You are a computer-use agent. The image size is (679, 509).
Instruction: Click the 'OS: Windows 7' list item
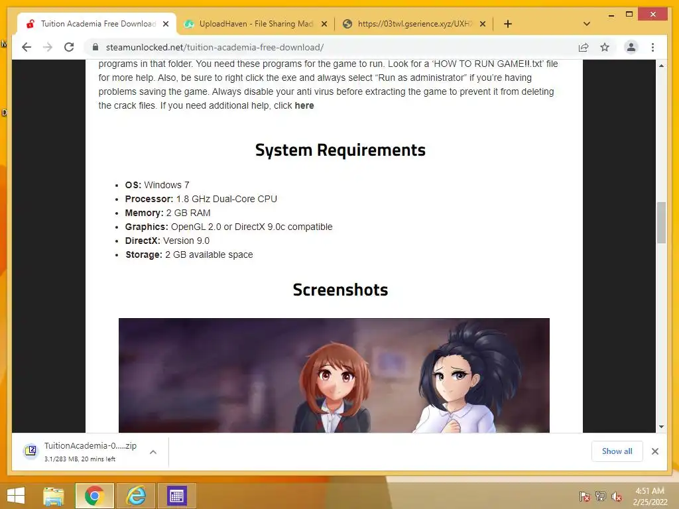click(x=157, y=186)
